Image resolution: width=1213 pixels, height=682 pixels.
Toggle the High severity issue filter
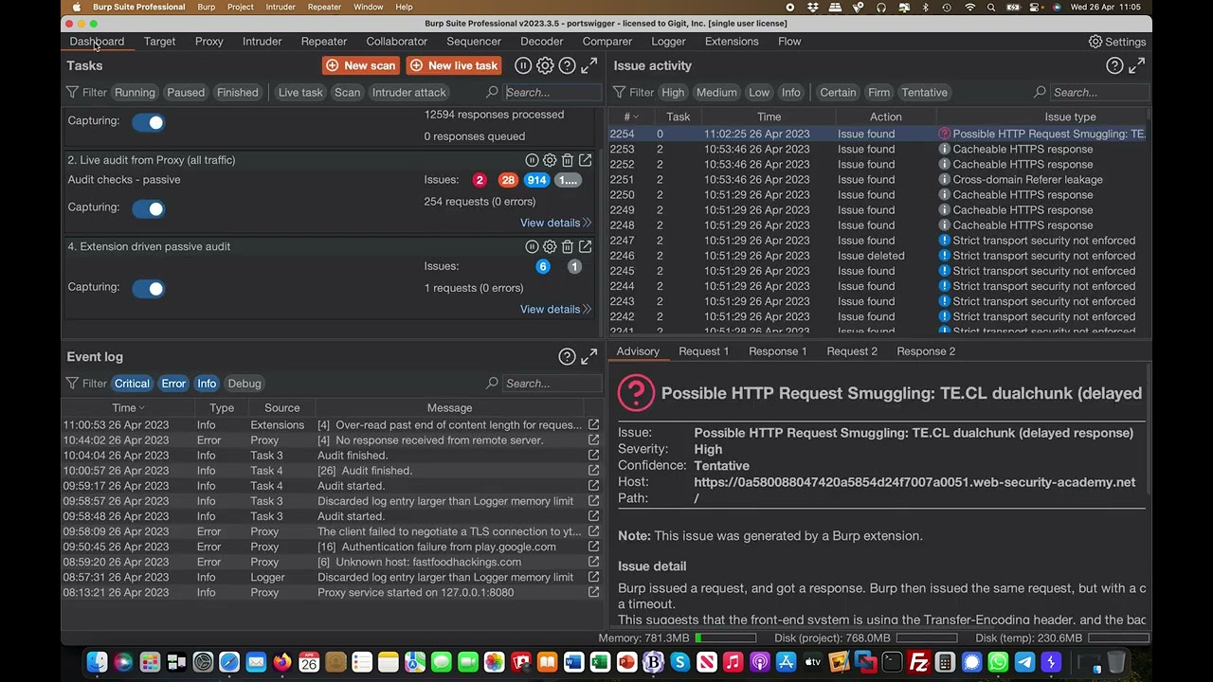pos(673,92)
